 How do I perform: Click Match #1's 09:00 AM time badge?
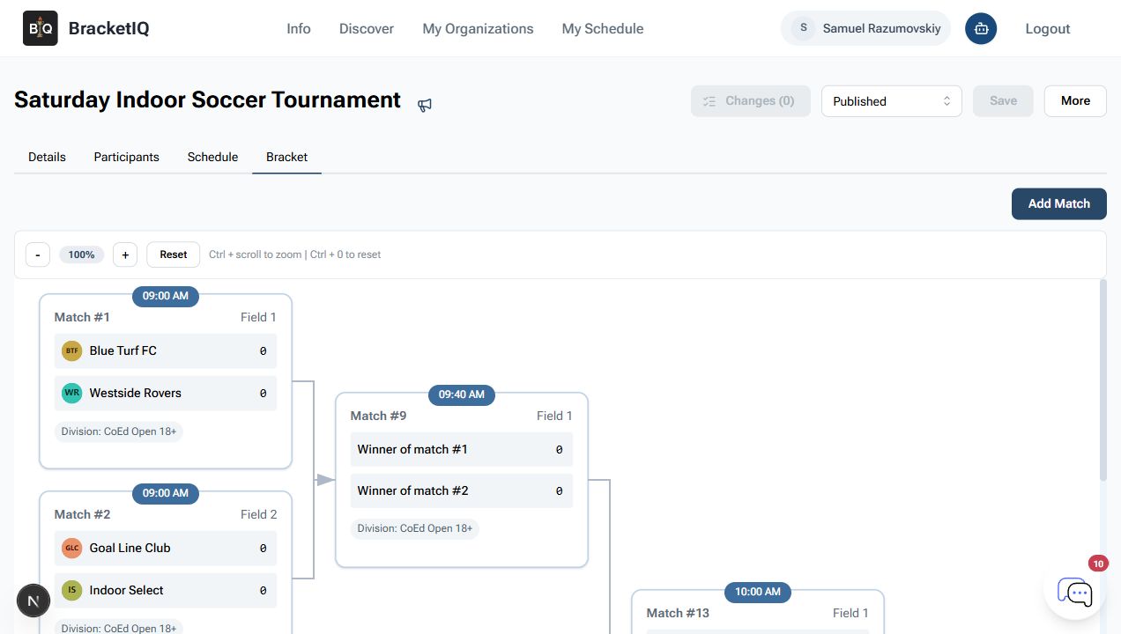tap(166, 296)
